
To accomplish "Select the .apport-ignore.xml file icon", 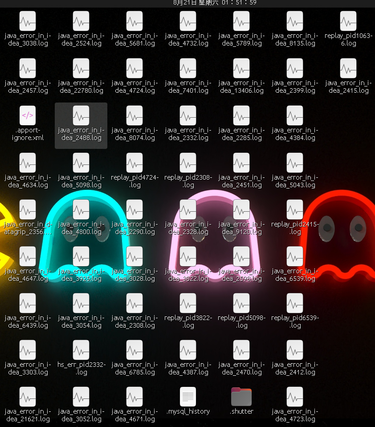I will coord(28,115).
